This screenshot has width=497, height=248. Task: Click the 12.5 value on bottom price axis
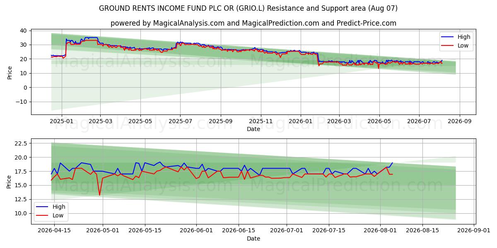tap(21, 199)
